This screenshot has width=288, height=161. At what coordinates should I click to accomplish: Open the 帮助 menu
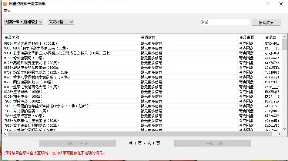pos(8,11)
